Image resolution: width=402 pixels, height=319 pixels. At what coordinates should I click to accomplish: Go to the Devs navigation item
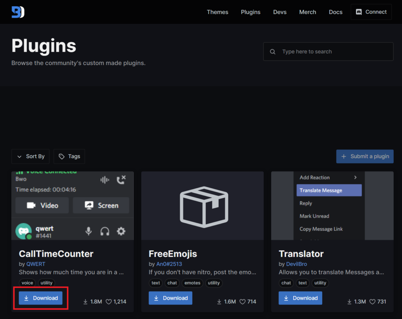point(280,12)
